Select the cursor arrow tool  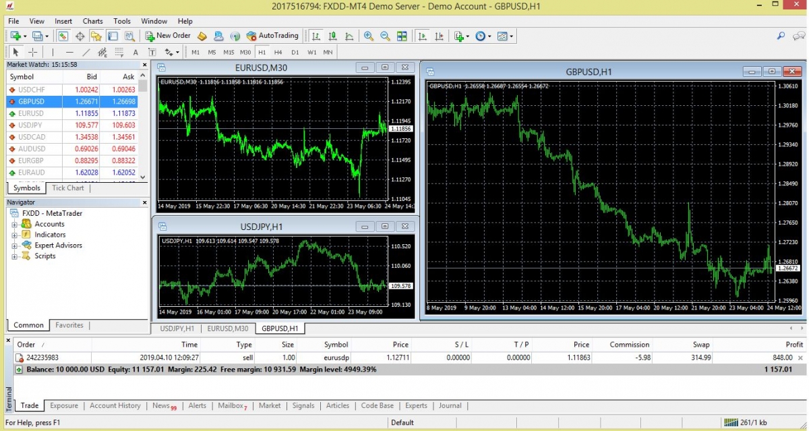pyautogui.click(x=16, y=52)
